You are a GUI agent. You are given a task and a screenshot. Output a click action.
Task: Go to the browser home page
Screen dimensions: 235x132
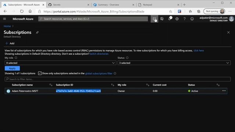(30, 11)
